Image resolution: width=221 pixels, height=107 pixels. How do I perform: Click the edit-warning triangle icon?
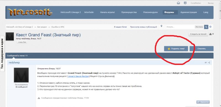tap(39, 98)
